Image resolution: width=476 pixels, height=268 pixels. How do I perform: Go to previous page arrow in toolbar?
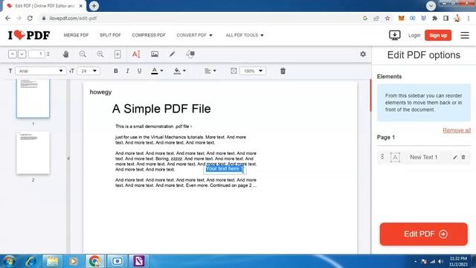(13, 54)
